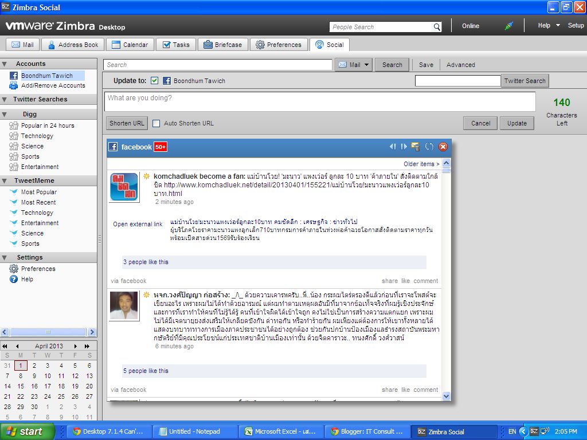This screenshot has width=587, height=440.
Task: Jump to previous year in calendar
Action: click(5, 346)
